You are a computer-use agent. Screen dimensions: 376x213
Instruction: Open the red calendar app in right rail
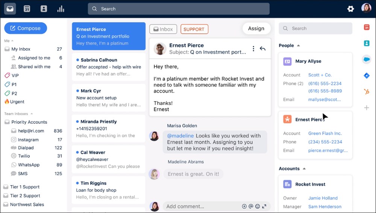click(366, 27)
